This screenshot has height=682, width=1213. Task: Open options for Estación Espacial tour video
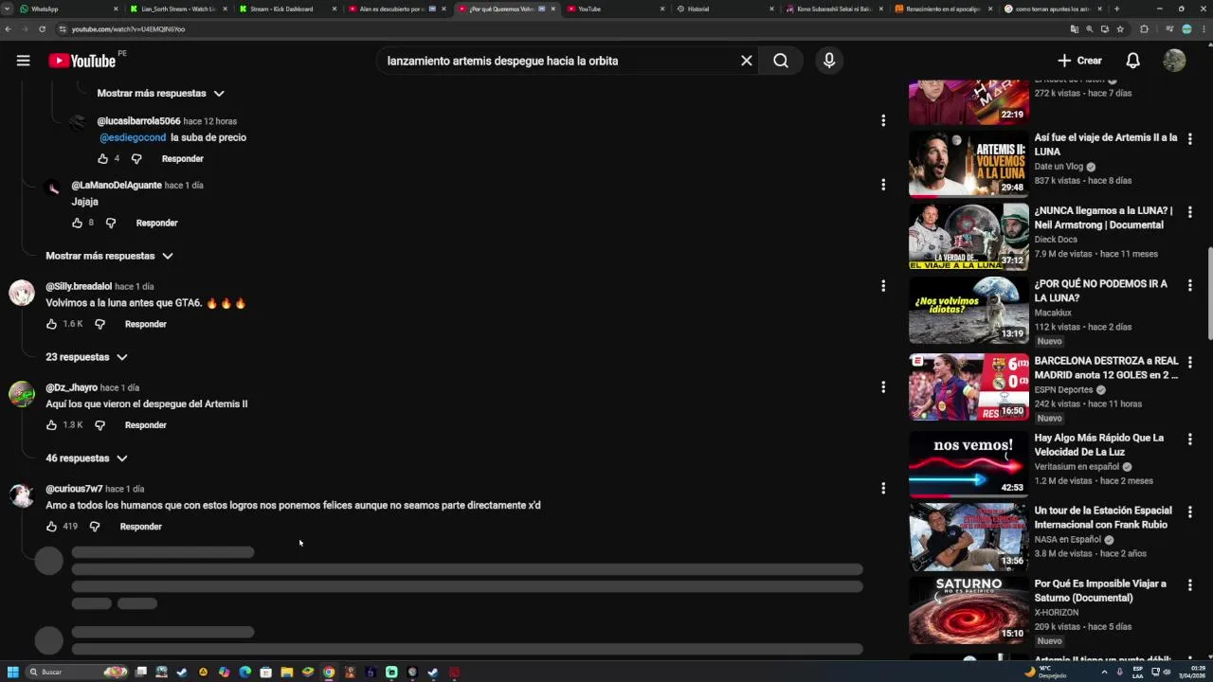coord(1190,511)
